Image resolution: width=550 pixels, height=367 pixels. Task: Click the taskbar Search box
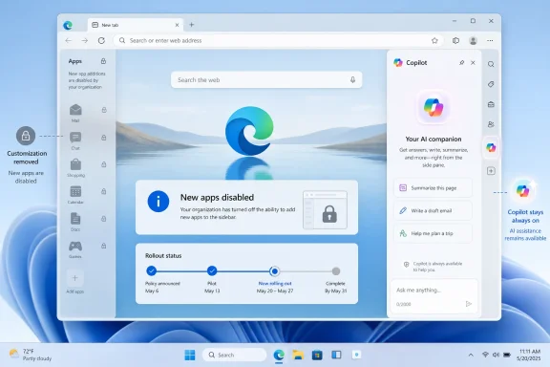pyautogui.click(x=234, y=356)
